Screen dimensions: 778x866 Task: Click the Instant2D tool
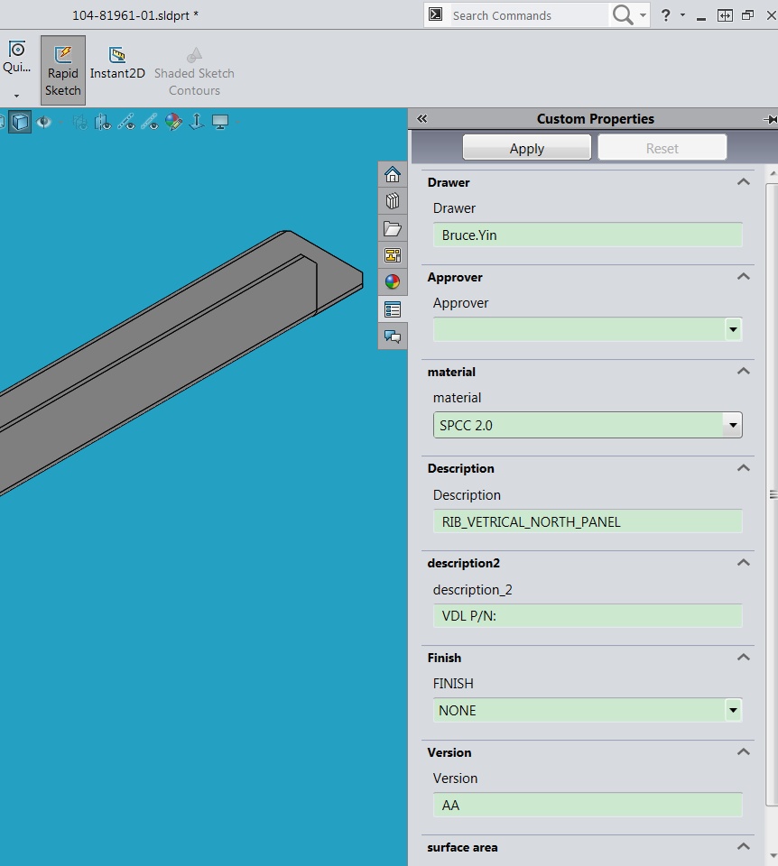117,63
